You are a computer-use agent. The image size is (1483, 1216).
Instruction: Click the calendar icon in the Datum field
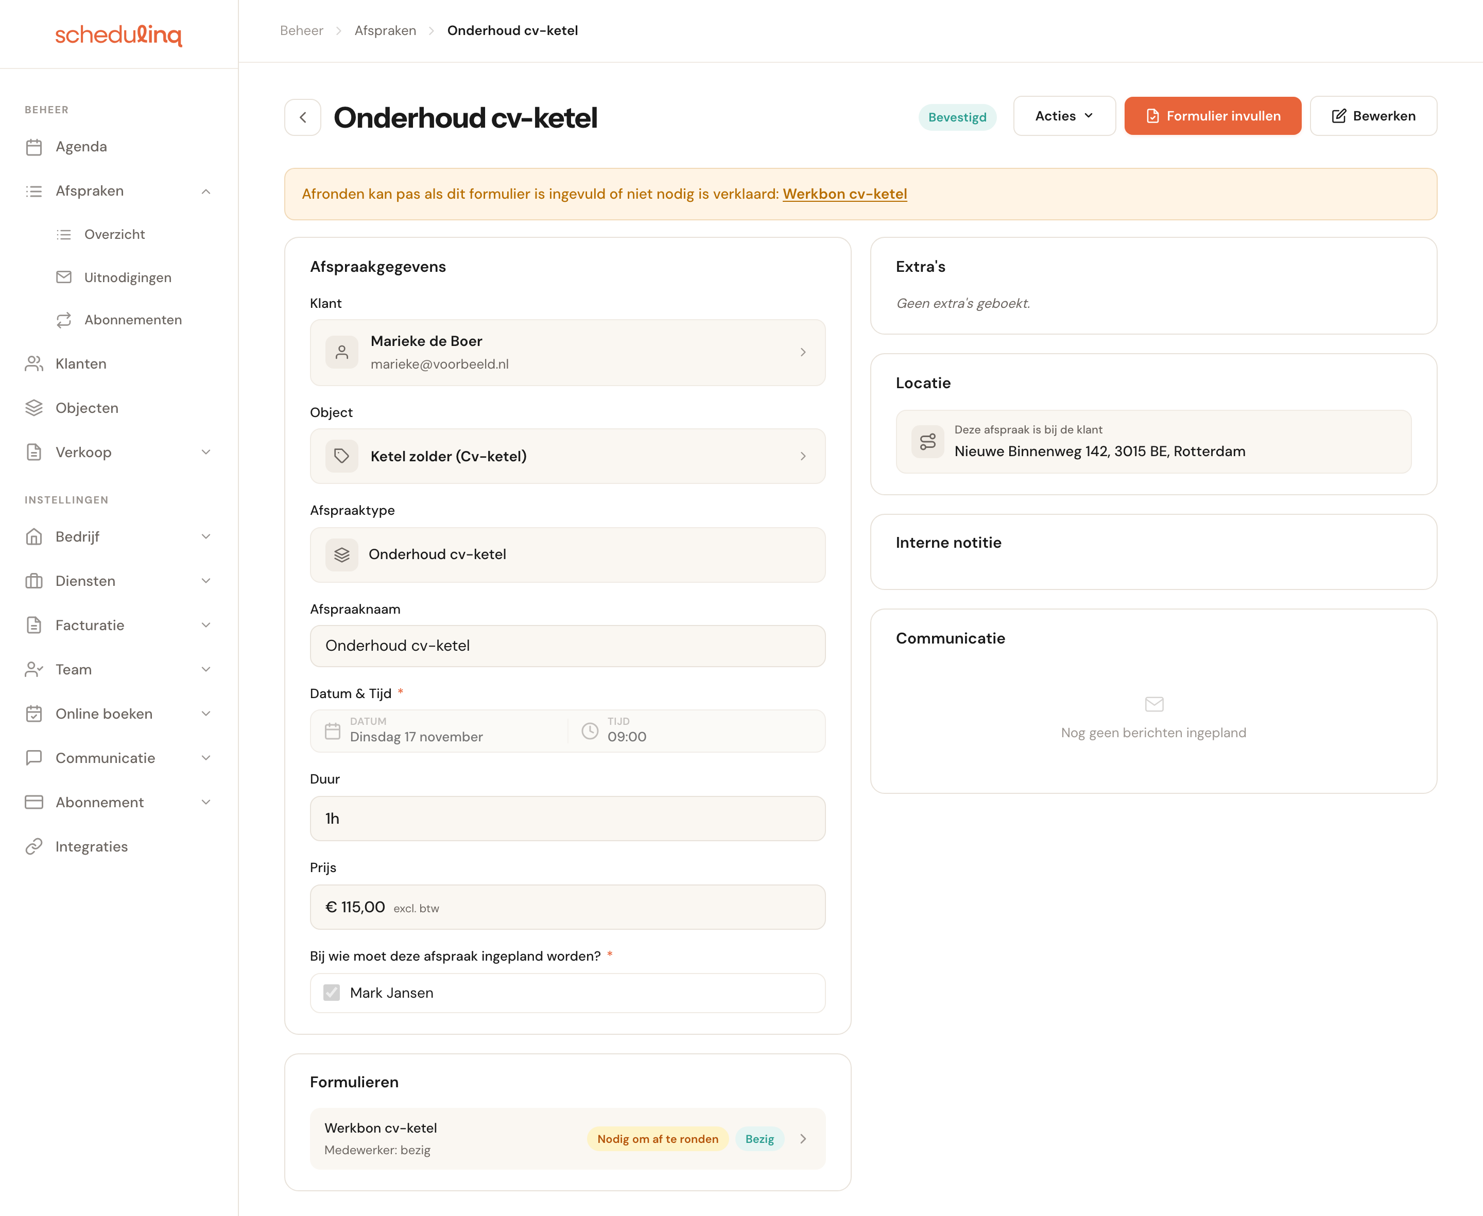333,731
